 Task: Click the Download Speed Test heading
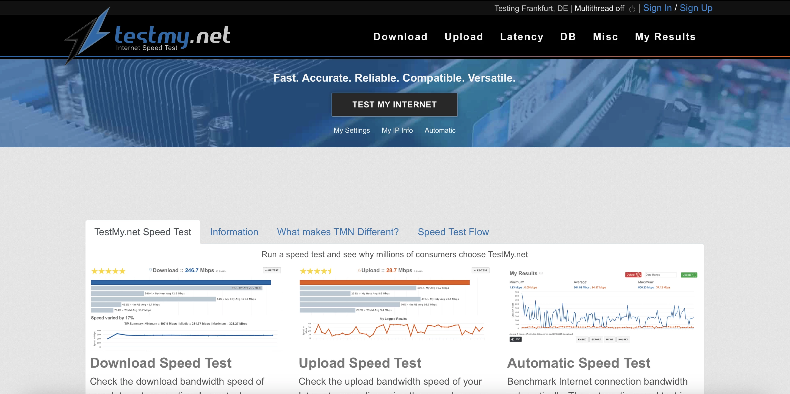(161, 363)
